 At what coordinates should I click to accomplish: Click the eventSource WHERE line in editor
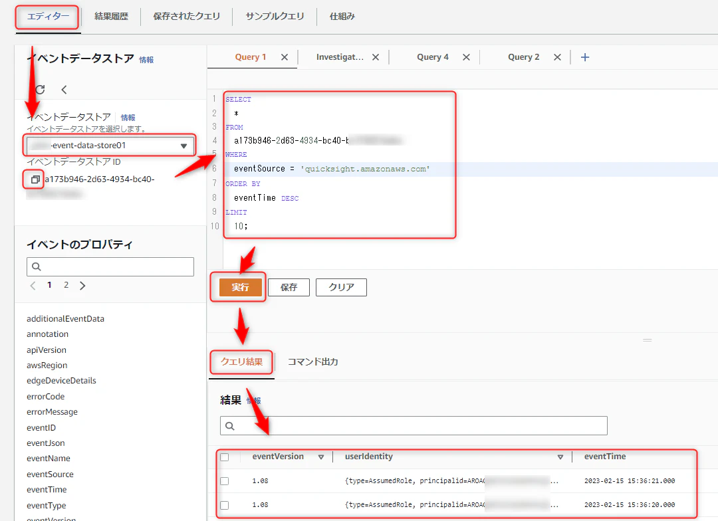[332, 169]
